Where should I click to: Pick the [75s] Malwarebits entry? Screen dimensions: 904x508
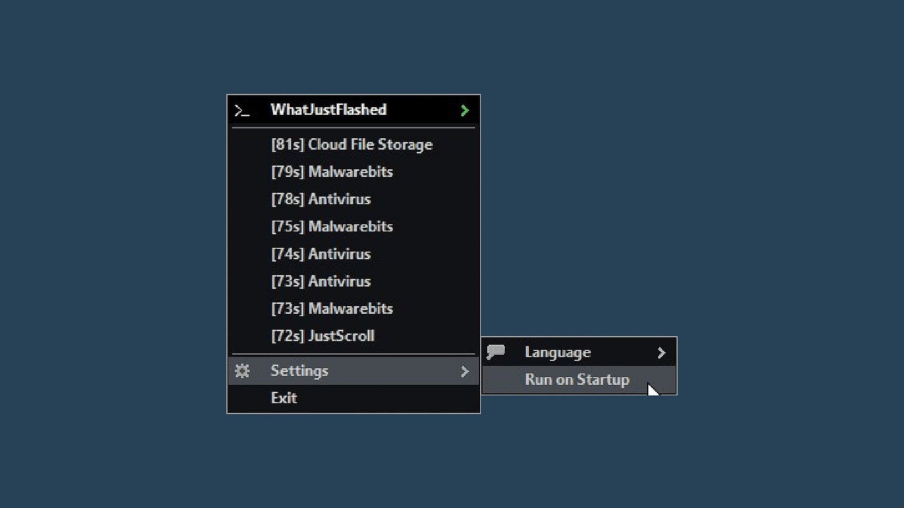pyautogui.click(x=354, y=226)
